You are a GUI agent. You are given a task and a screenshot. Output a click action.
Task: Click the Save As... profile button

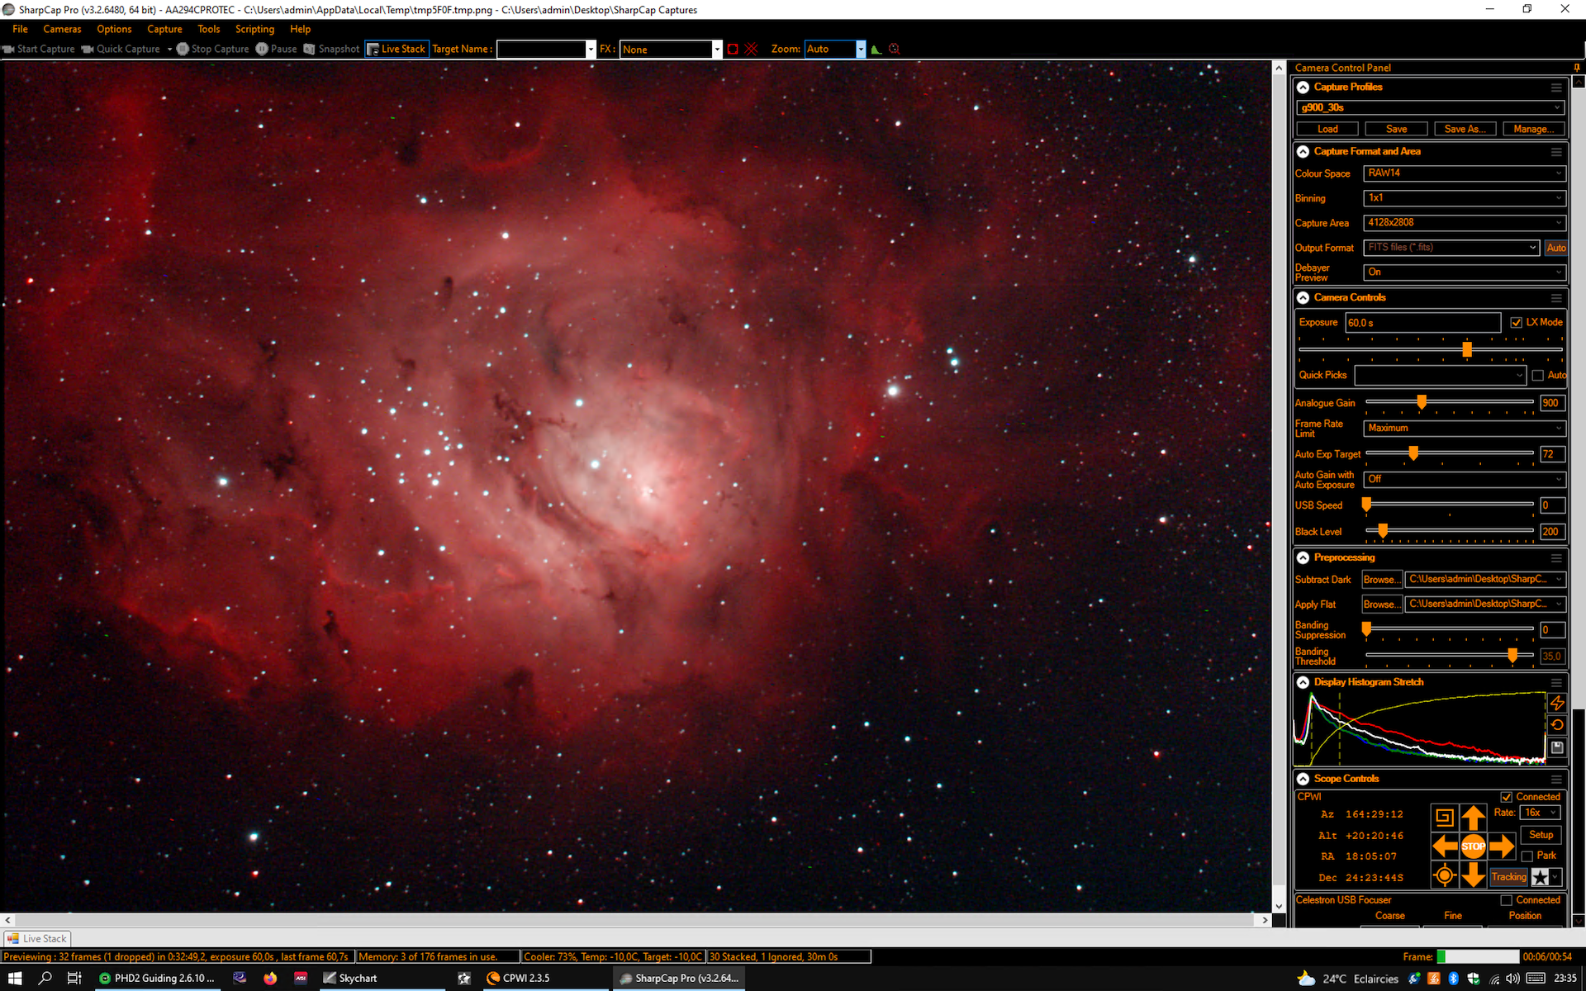pos(1465,129)
